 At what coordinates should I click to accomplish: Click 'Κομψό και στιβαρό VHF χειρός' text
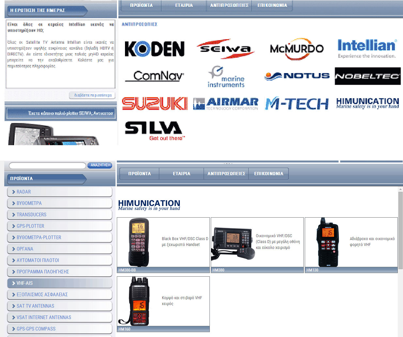tap(182, 301)
